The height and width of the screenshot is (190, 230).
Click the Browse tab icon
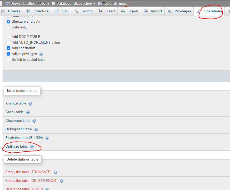point(3,11)
